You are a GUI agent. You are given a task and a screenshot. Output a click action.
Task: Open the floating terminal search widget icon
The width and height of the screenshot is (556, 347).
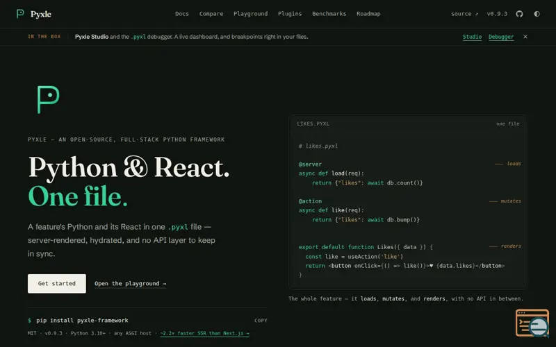(x=532, y=323)
